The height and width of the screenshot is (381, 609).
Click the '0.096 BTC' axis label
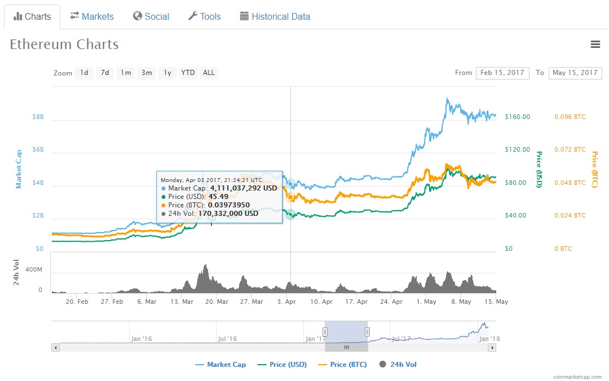point(570,117)
